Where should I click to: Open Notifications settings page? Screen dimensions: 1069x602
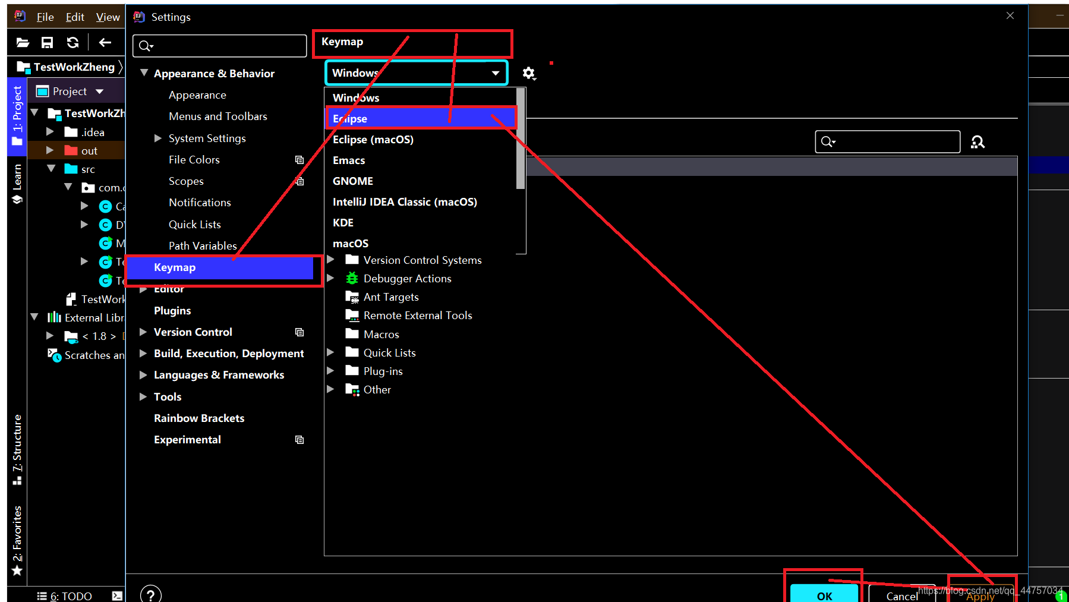200,203
